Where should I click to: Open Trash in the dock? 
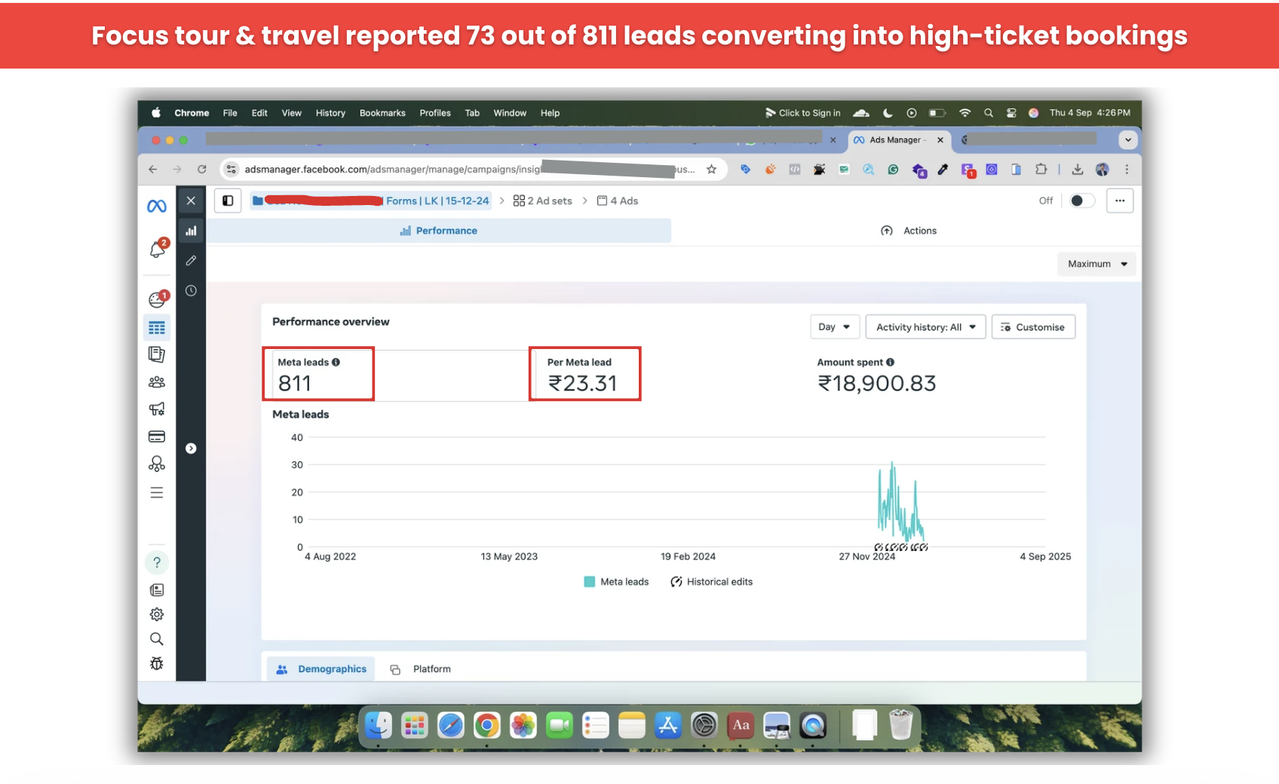coord(900,725)
